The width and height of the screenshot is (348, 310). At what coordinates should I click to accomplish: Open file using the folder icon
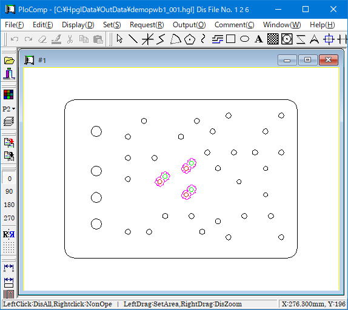9,61
